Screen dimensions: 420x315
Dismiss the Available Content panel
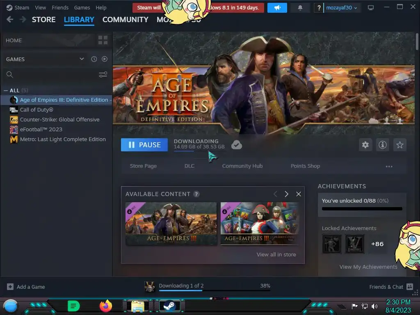click(299, 194)
